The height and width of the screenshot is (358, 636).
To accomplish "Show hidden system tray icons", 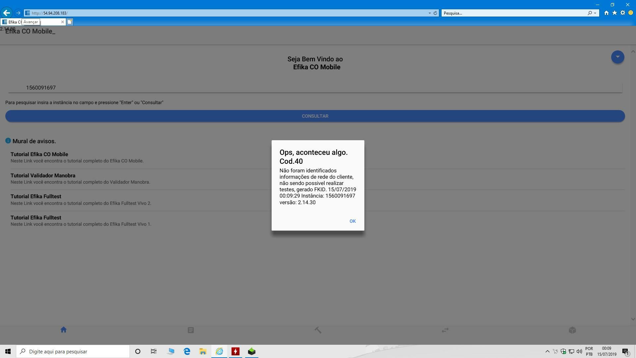I will (x=547, y=351).
